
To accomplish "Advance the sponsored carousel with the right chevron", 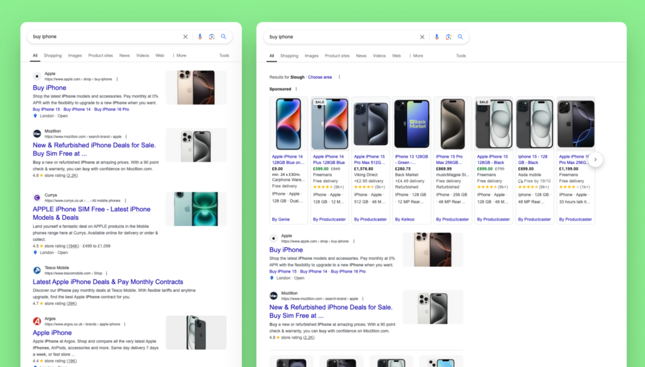I will (x=595, y=160).
